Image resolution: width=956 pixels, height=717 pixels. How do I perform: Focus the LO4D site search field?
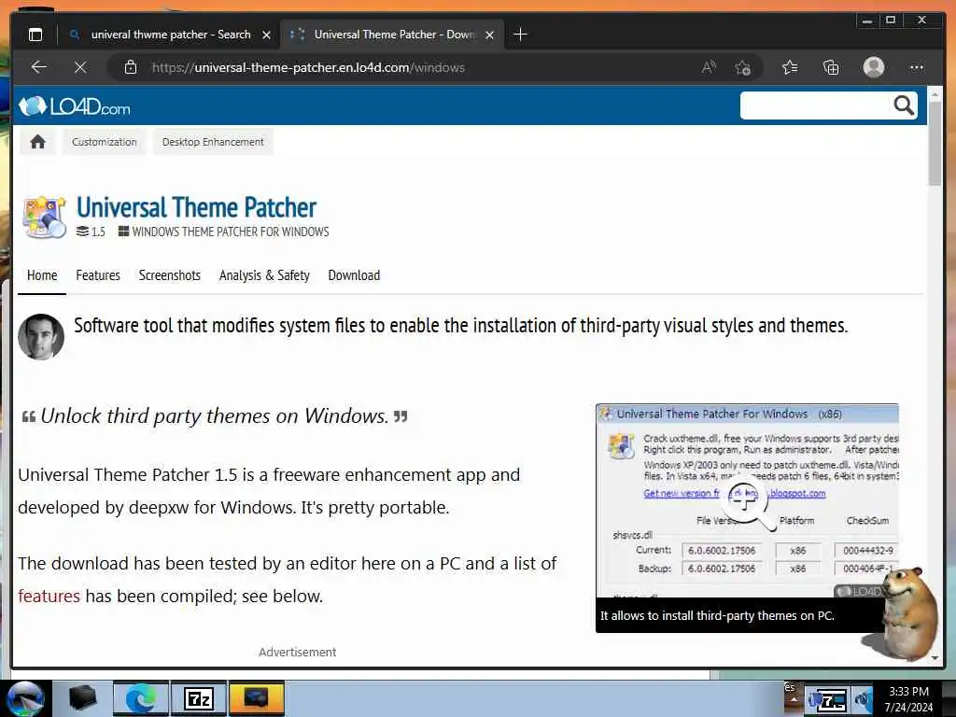[814, 105]
